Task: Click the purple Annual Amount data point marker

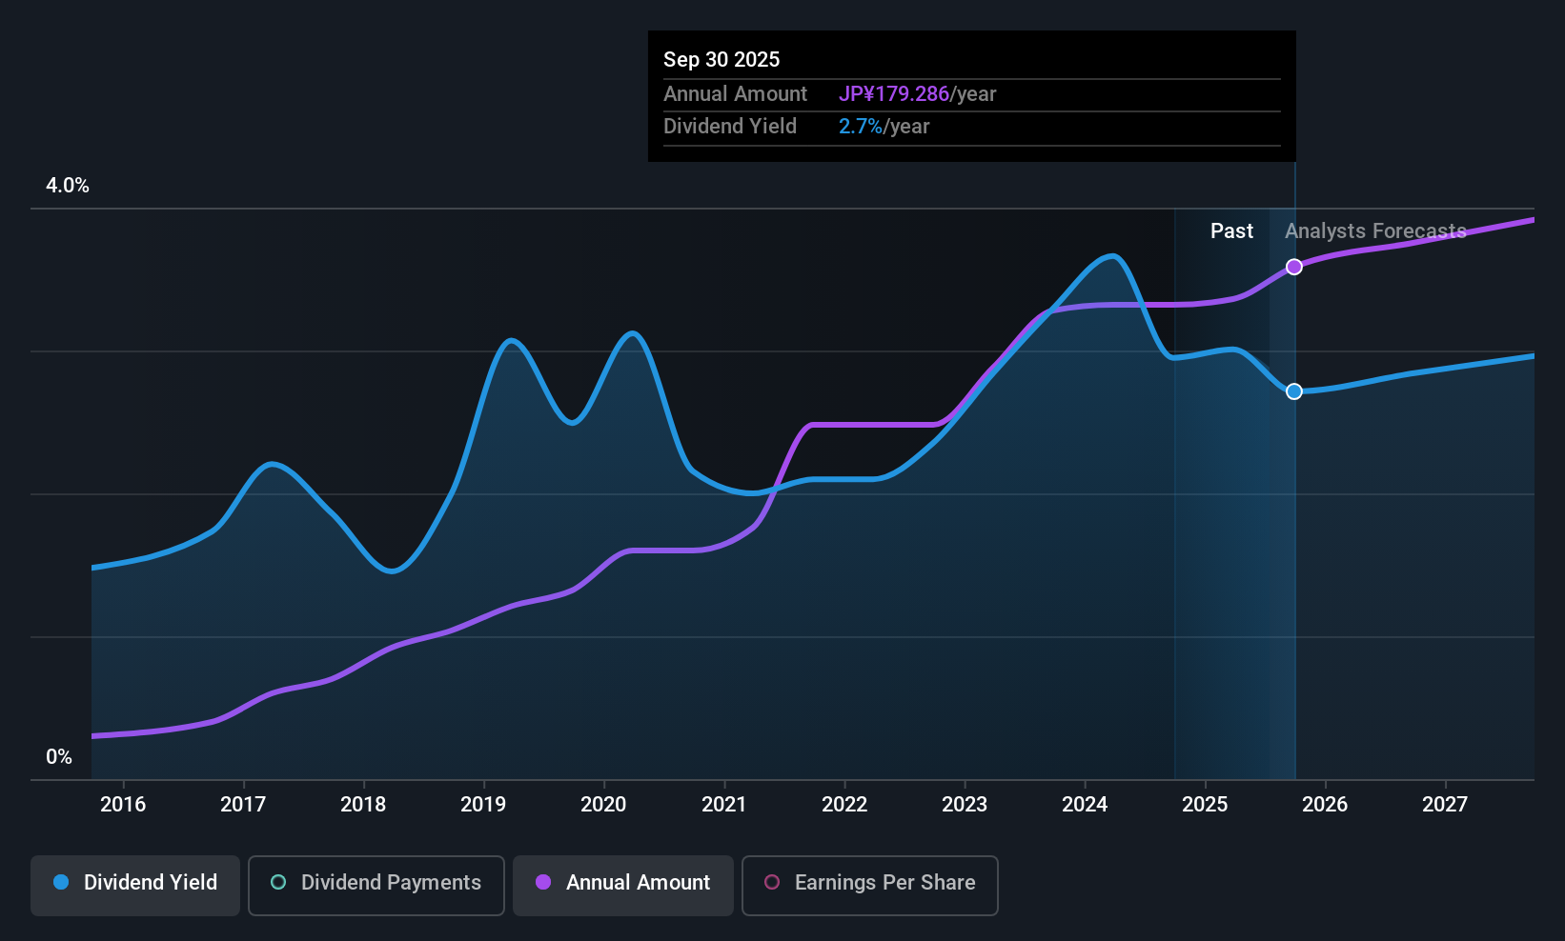Action: 1294,267
